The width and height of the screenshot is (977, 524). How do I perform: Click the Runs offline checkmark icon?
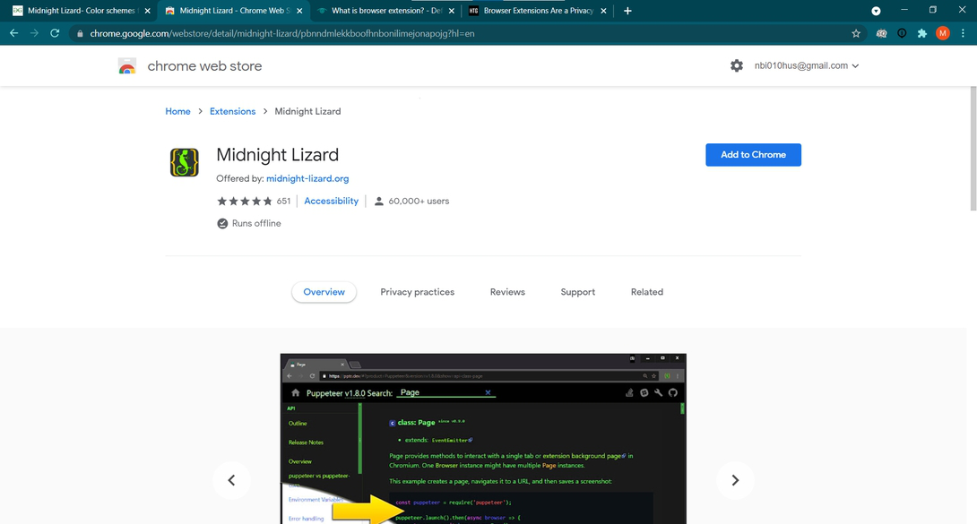pyautogui.click(x=221, y=223)
